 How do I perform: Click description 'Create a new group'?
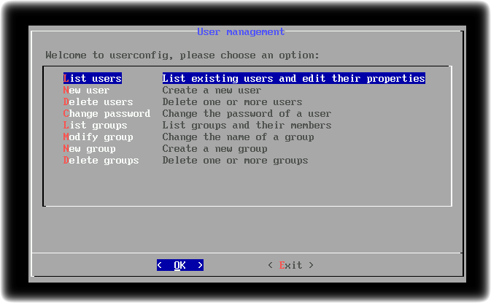[x=214, y=148]
